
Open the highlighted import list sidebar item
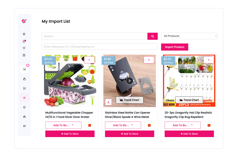[24, 98]
